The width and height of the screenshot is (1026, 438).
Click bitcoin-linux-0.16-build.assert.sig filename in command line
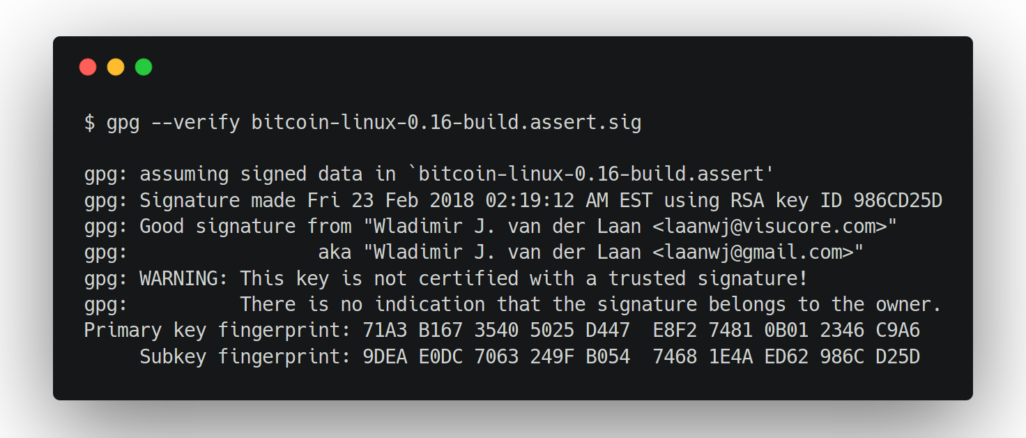[x=446, y=123]
